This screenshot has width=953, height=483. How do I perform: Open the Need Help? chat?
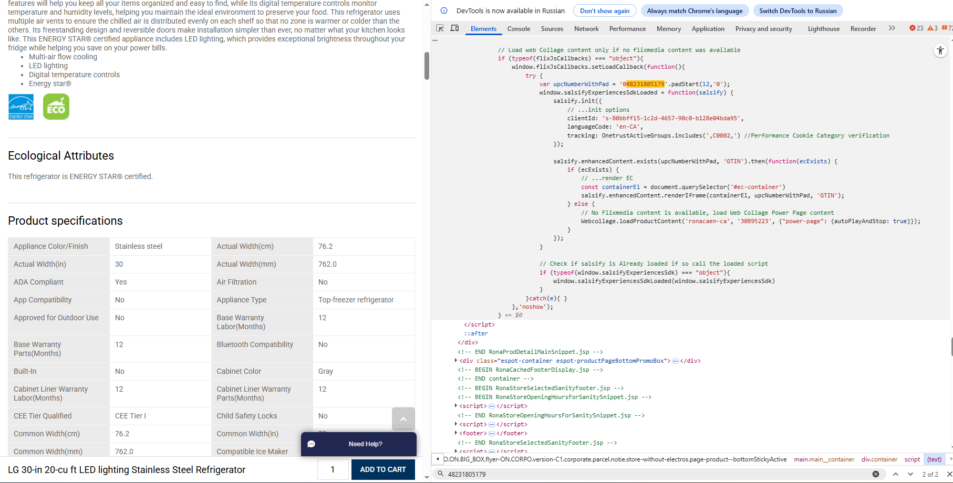click(359, 444)
